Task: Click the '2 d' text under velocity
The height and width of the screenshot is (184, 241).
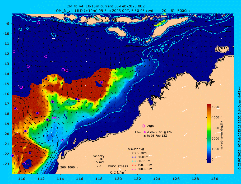Action: (99, 166)
